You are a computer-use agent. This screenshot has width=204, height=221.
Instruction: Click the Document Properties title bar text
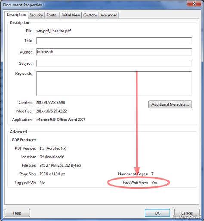22,5
